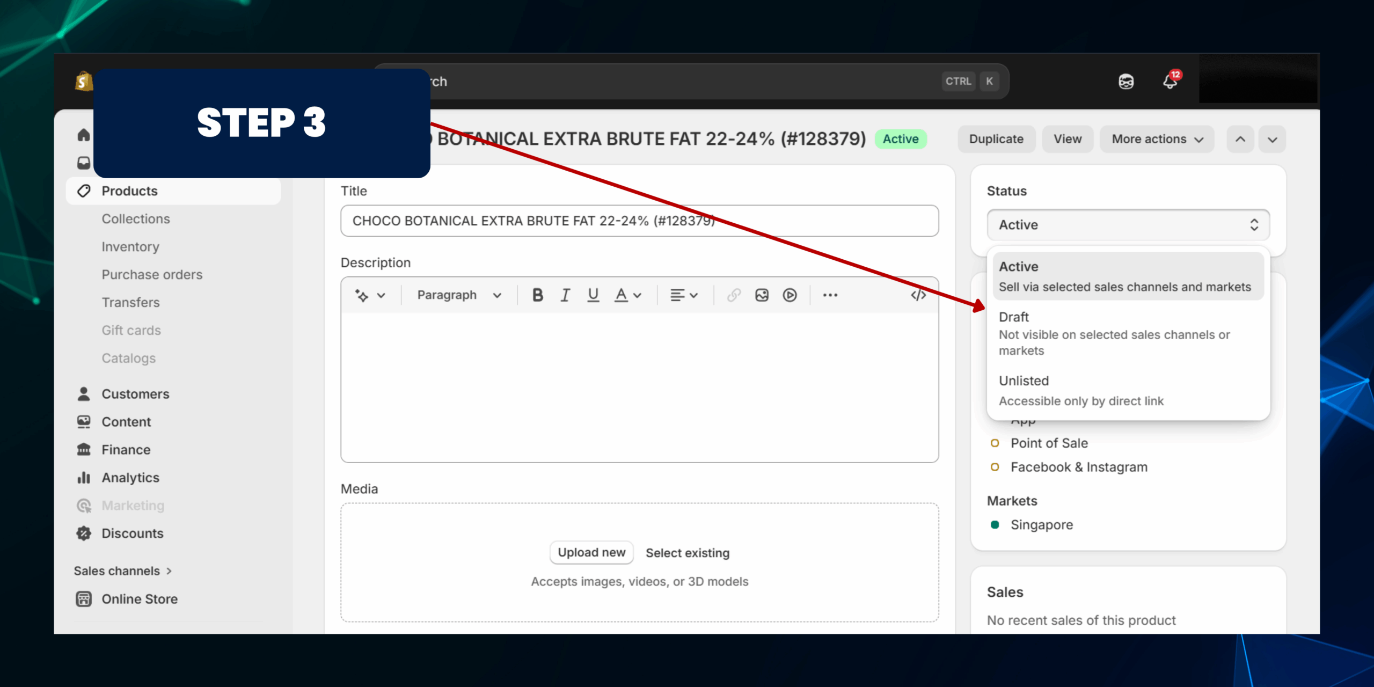
Task: Toggle italic formatting in description editor
Action: [565, 295]
